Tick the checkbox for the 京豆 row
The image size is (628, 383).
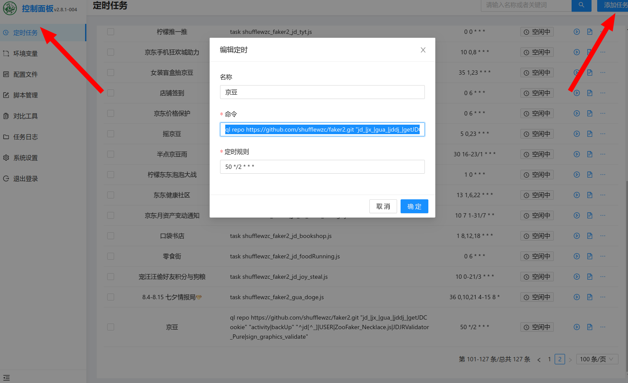pos(111,327)
